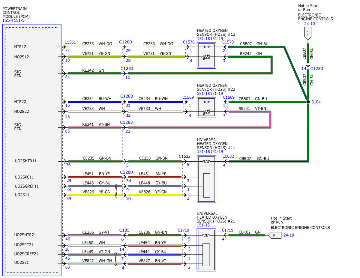Click the VE827 BN-VT wire label
Screen dimensions: 360x278
pos(153,261)
